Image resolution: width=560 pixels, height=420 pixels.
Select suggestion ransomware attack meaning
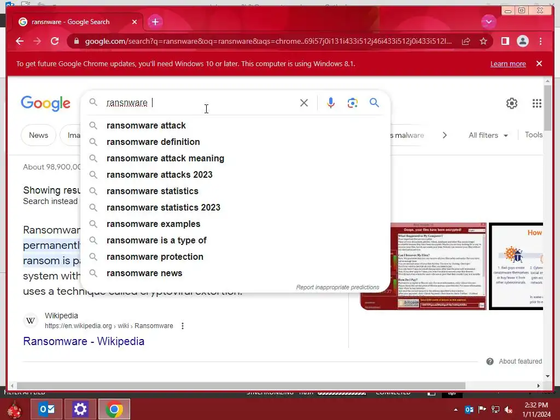point(235,159)
